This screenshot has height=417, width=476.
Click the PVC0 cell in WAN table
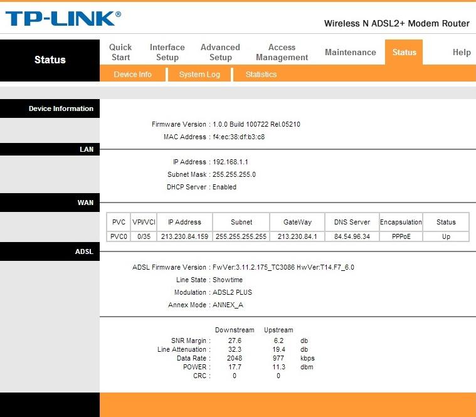[119, 236]
